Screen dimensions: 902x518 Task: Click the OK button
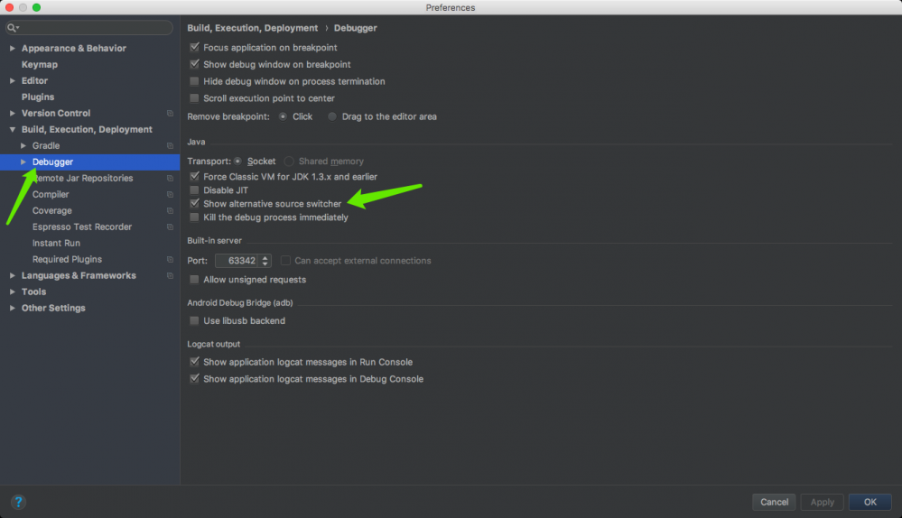pyautogui.click(x=869, y=502)
